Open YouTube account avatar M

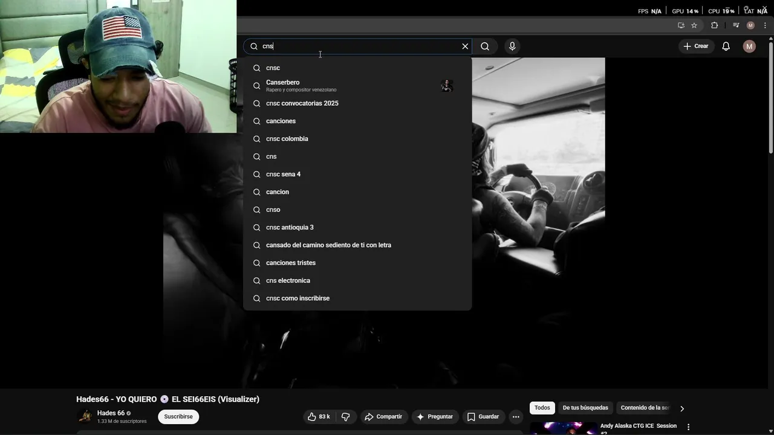coord(749,47)
